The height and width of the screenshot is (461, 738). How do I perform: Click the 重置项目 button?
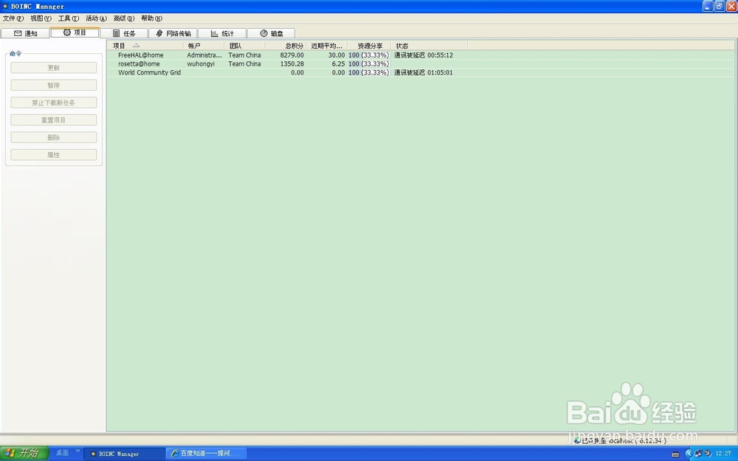click(x=54, y=120)
